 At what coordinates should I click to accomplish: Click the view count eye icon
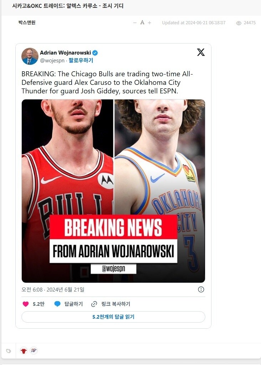[239, 23]
